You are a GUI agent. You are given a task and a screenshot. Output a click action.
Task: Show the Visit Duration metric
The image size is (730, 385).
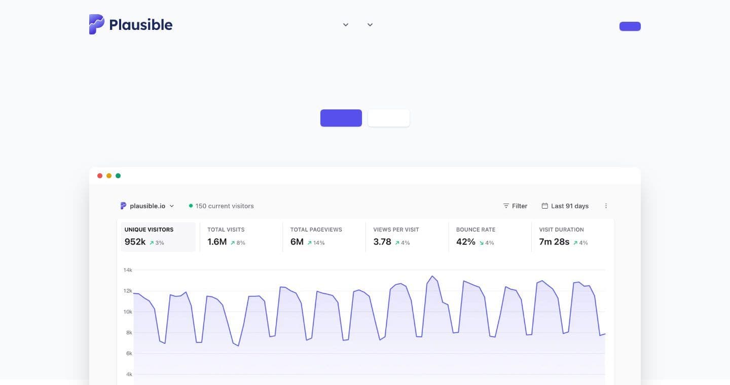[x=573, y=237]
